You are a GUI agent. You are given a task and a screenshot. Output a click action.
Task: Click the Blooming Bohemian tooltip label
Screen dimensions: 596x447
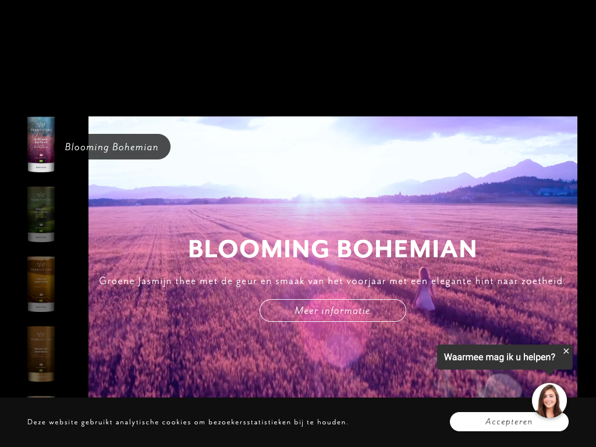point(112,147)
